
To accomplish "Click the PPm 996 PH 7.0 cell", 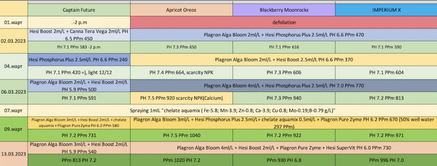I will 386,160.
